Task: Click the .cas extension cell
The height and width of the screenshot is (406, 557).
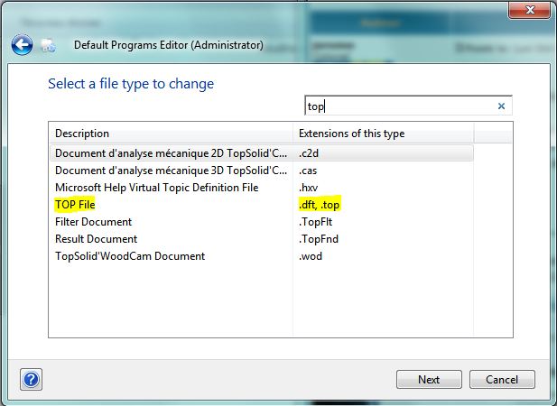Action: (x=308, y=171)
